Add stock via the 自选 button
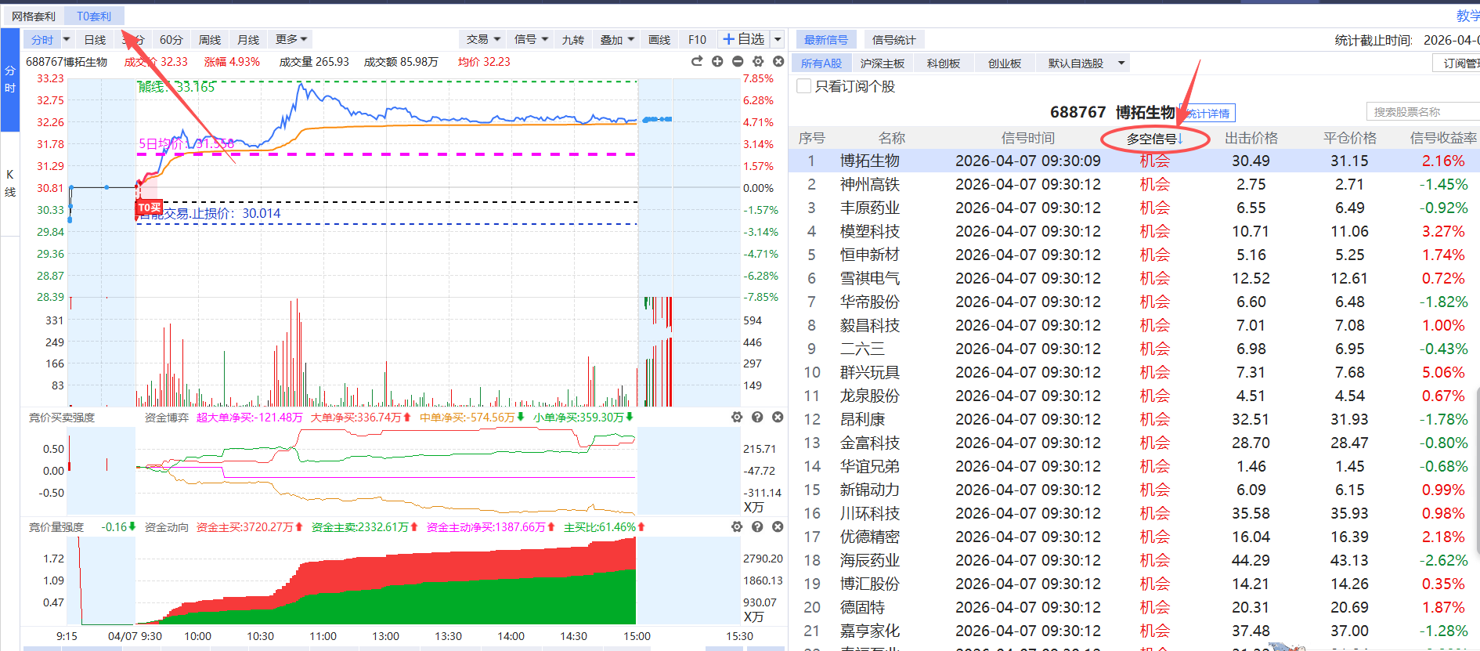This screenshot has width=1480, height=651. click(743, 39)
